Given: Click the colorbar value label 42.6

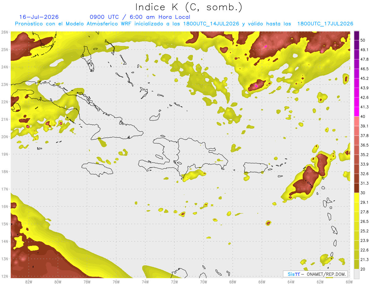Looking at the screenshot, I should click(x=365, y=97).
